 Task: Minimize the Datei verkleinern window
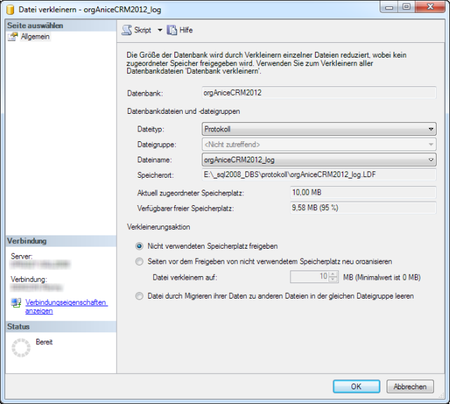click(x=389, y=7)
